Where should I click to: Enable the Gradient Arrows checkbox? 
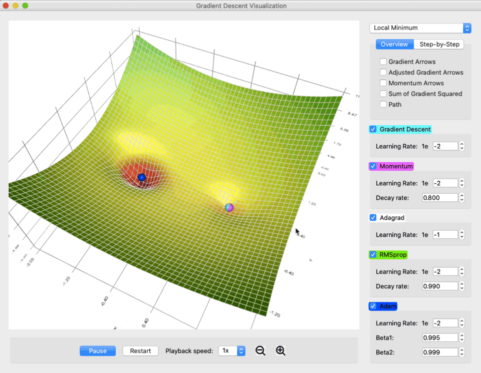point(383,62)
